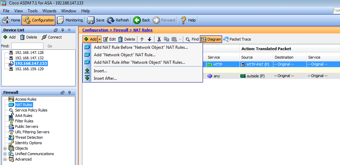The width and height of the screenshot is (340, 165).
Task: Select device 192.168.147.132
Action: click(x=29, y=58)
